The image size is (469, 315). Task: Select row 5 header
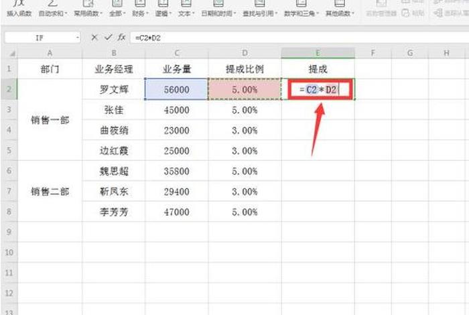point(9,150)
